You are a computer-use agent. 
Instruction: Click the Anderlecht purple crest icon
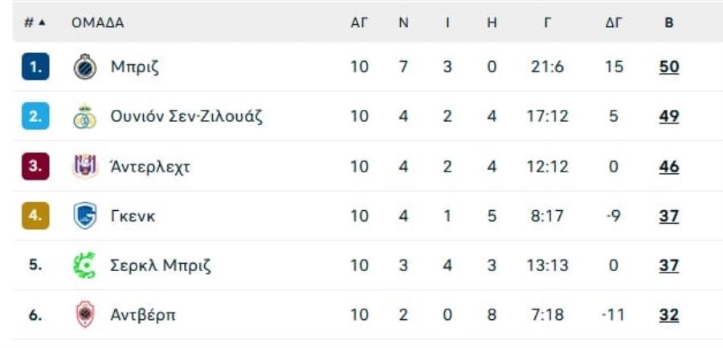[x=85, y=166]
